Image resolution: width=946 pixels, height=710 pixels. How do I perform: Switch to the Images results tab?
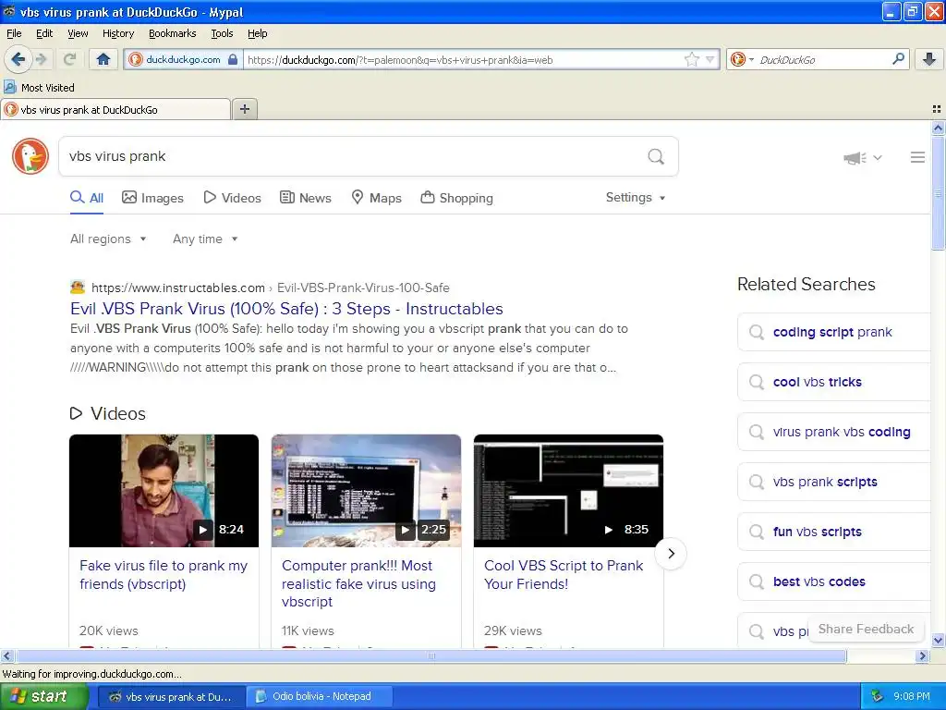(x=152, y=198)
